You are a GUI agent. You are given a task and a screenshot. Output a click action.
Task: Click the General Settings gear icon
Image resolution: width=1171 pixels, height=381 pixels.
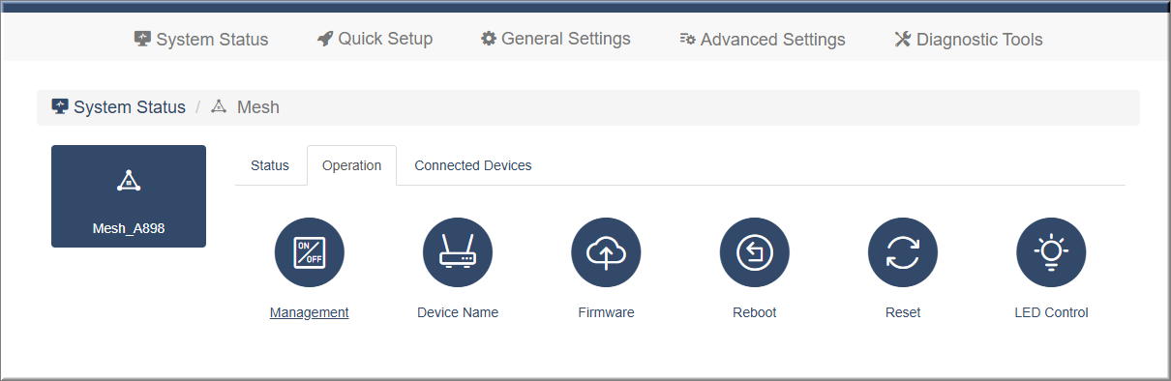tap(489, 40)
